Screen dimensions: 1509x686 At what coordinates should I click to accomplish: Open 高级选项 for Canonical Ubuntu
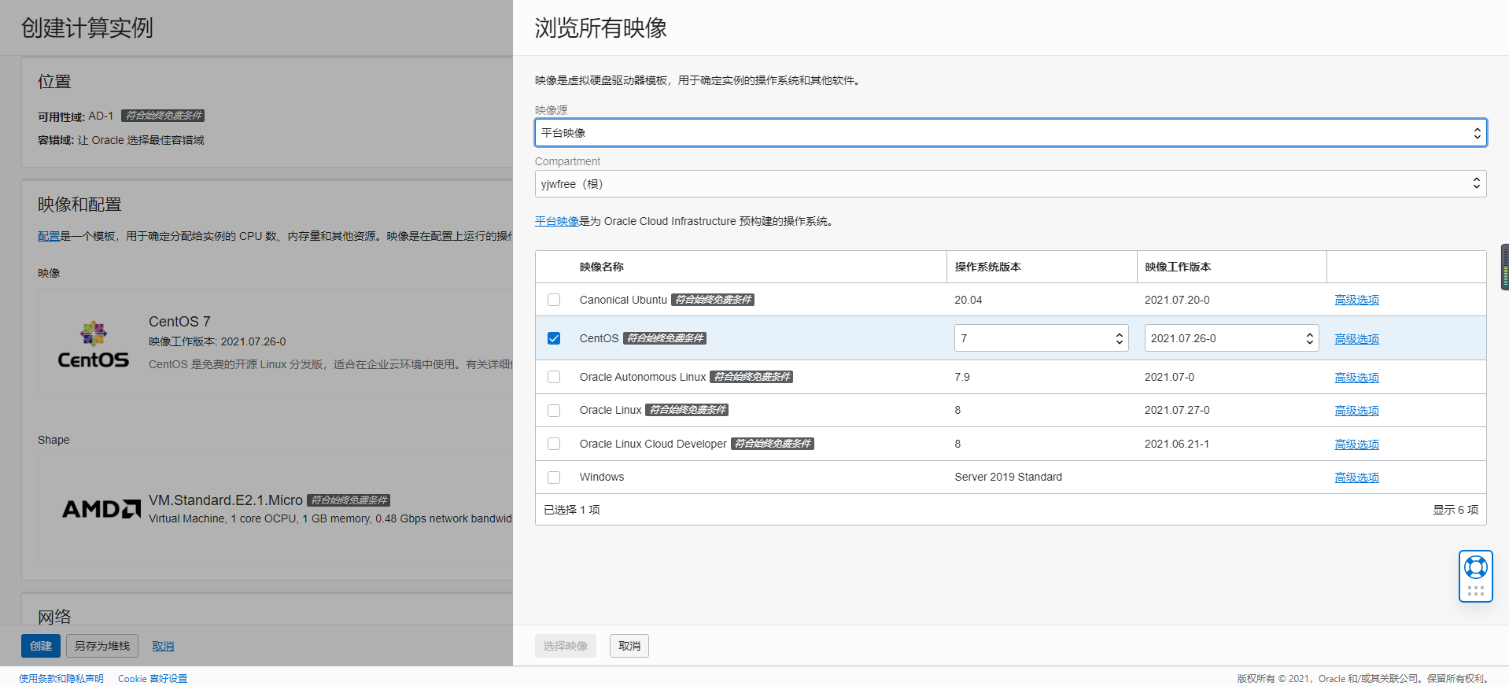coord(1356,300)
